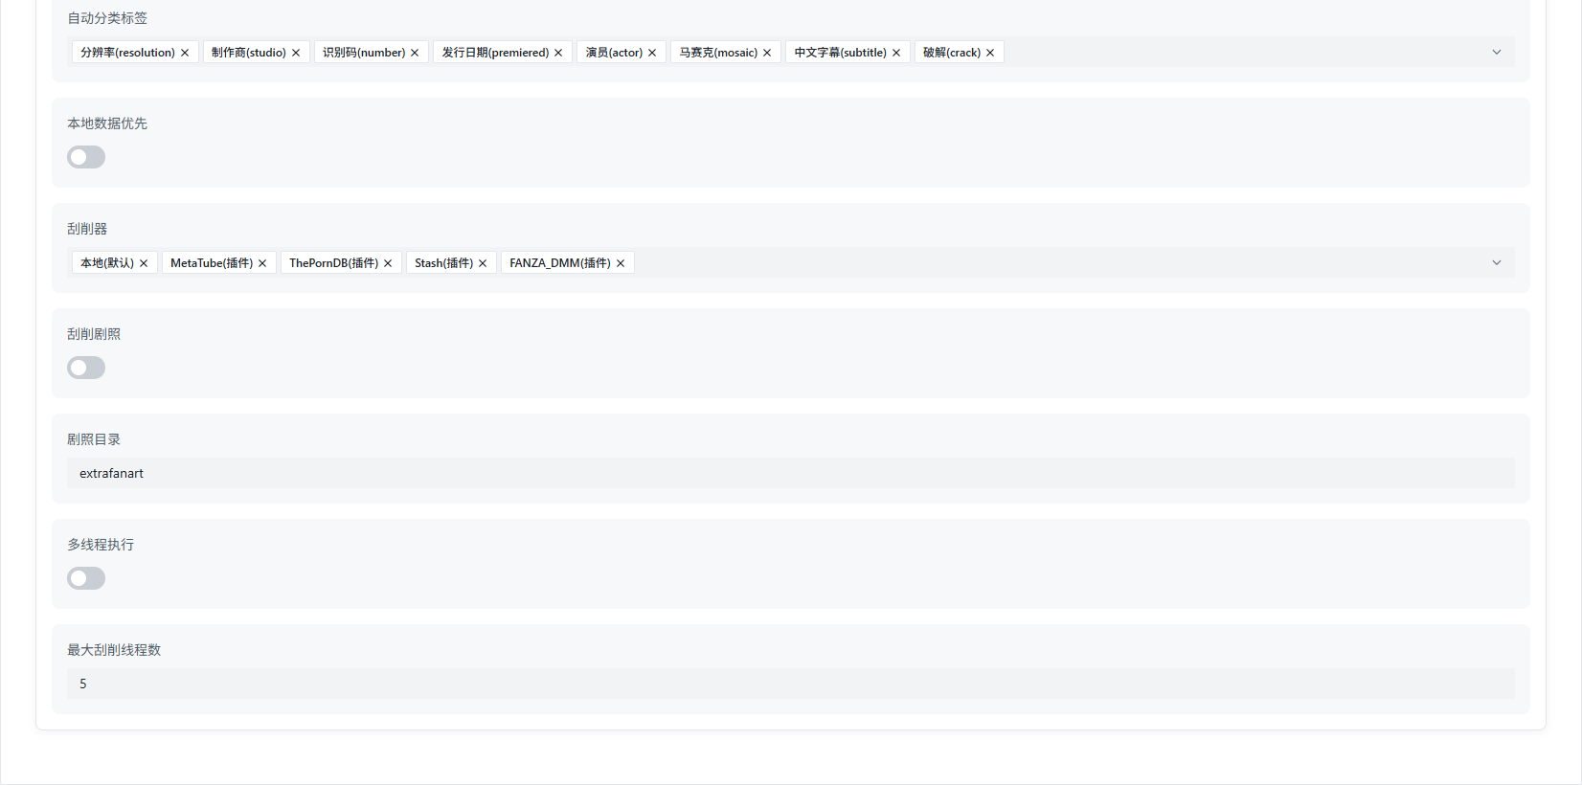Remove the FANZA_DMM(插件) scraper
The width and height of the screenshot is (1582, 785).
point(621,263)
